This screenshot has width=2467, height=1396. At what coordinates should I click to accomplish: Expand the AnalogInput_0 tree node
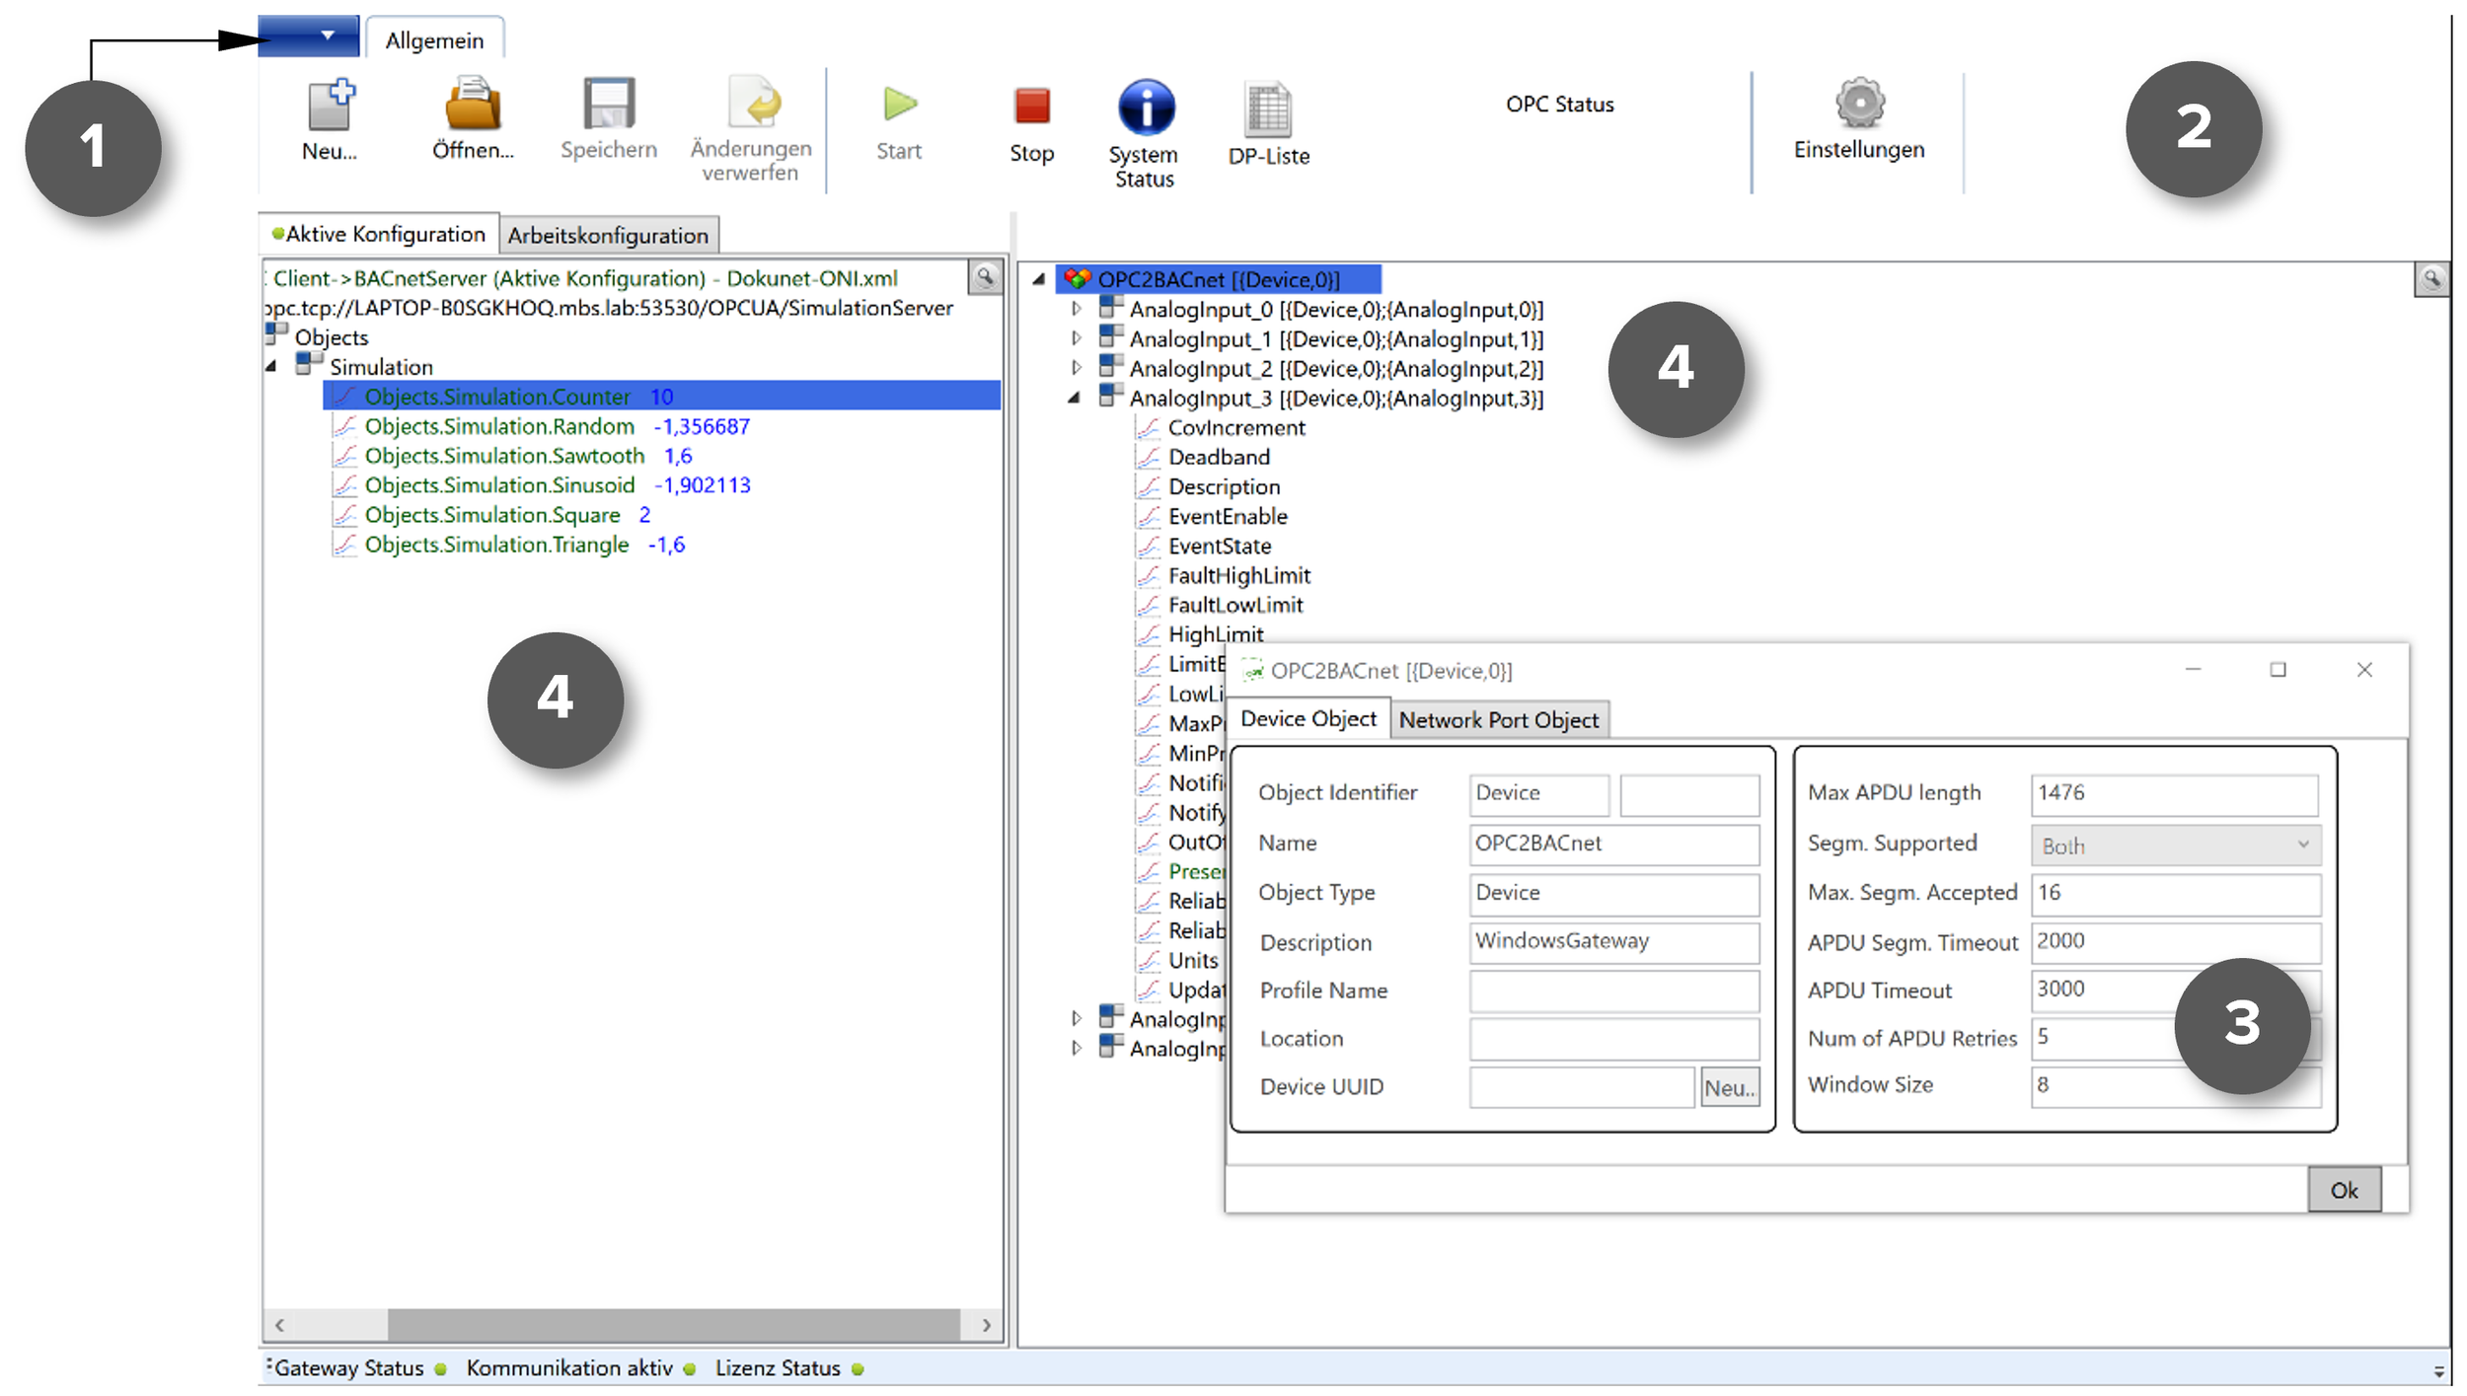click(x=1076, y=309)
